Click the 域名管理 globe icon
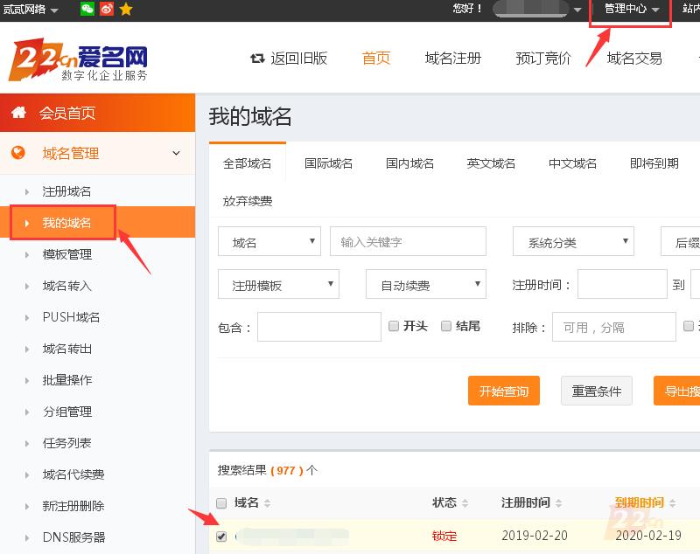 [18, 153]
